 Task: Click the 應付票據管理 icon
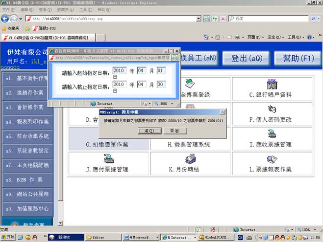(x=108, y=158)
